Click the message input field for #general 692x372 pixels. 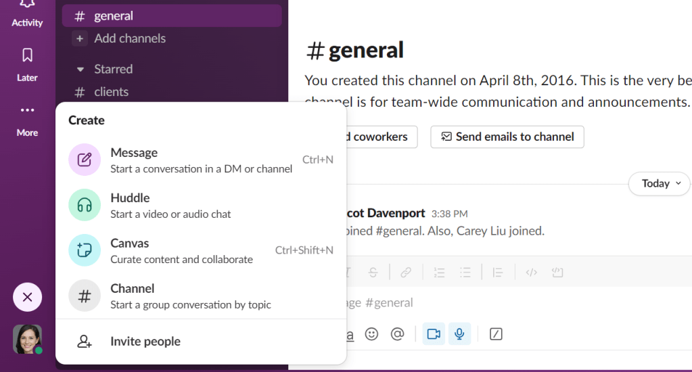(519, 303)
